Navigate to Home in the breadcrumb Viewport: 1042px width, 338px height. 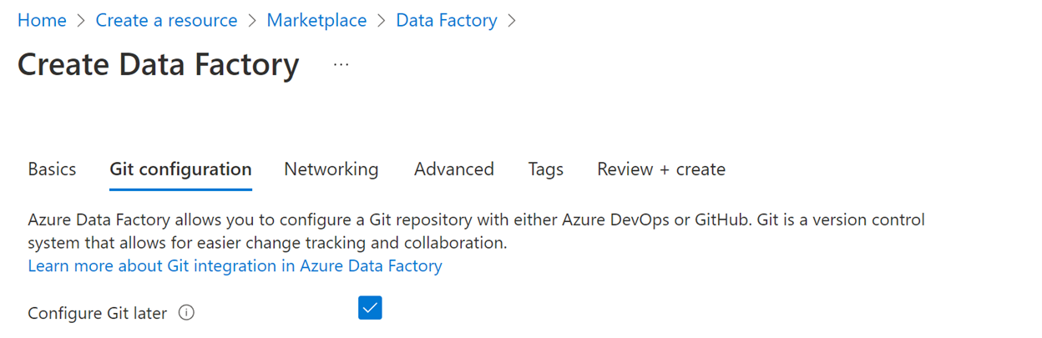[x=42, y=20]
